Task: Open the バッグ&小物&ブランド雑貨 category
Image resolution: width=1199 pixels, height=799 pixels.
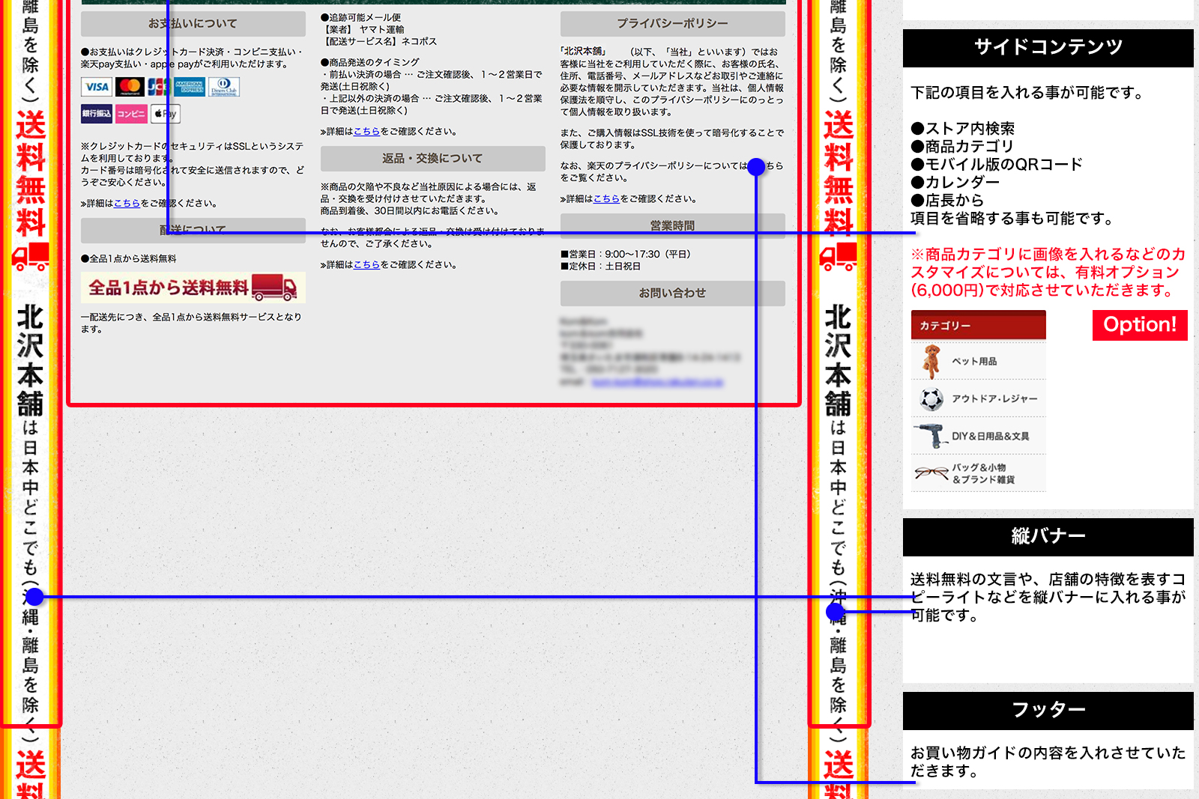Action: click(979, 473)
